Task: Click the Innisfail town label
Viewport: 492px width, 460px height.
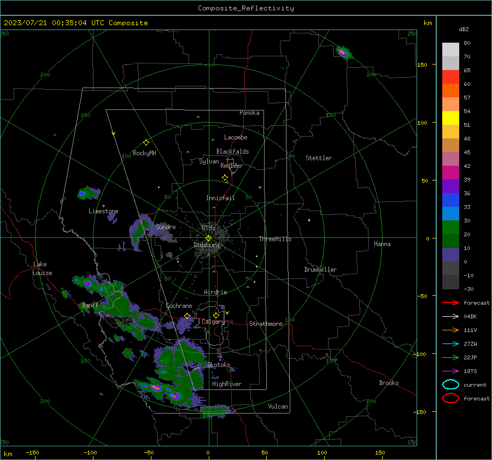Action: pos(221,198)
